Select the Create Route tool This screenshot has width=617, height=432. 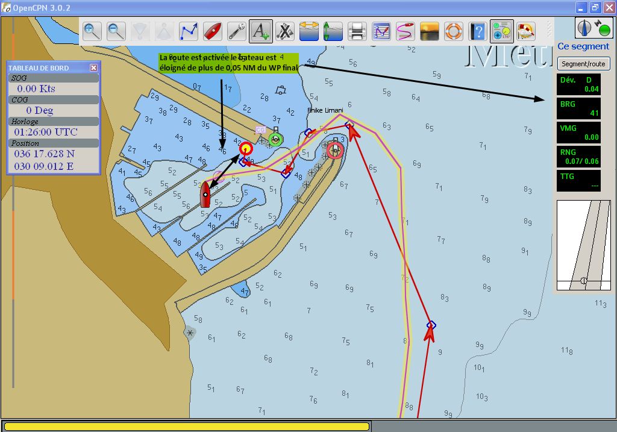(189, 31)
